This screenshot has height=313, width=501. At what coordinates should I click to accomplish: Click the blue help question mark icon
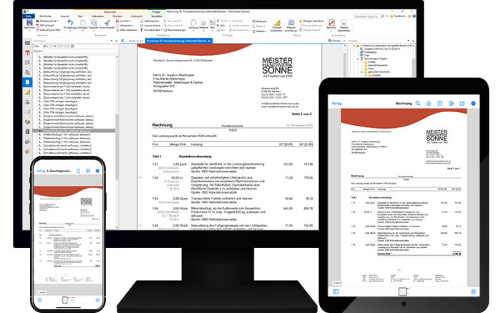414,16
